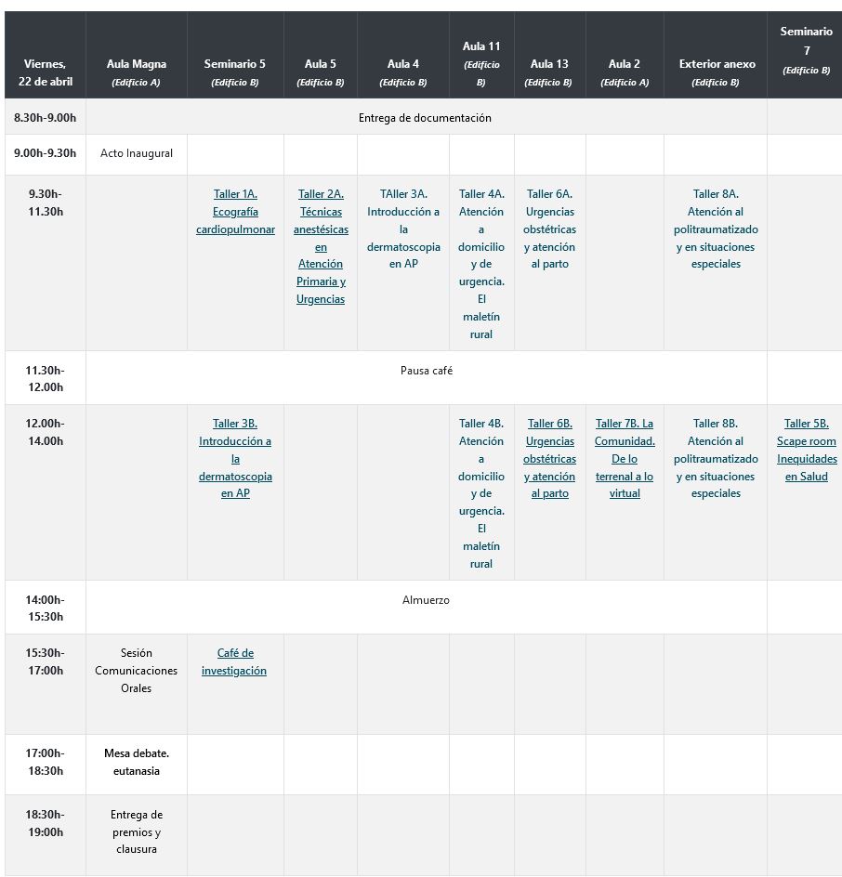Click the Sesión Comunicaciones Orales cell
Screen dimensions: 842x877
point(137,671)
